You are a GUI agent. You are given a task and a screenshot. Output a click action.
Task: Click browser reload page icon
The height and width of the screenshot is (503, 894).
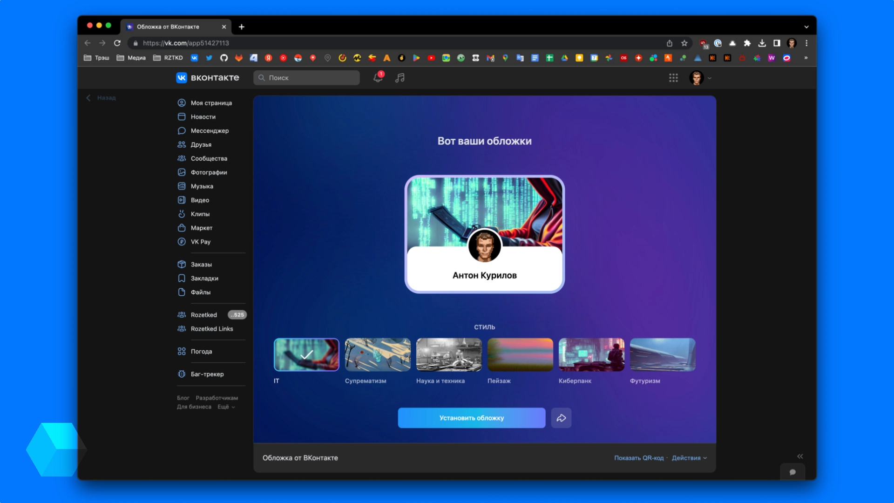[117, 43]
